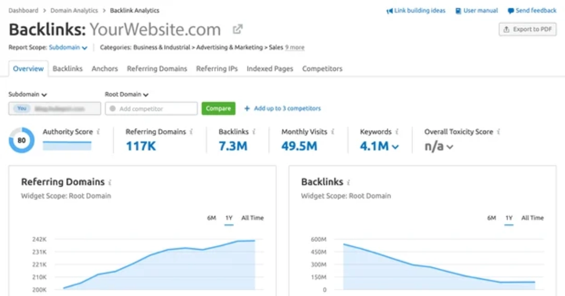
Task: Click the Link building ideas megaphone icon
Action: 389,10
